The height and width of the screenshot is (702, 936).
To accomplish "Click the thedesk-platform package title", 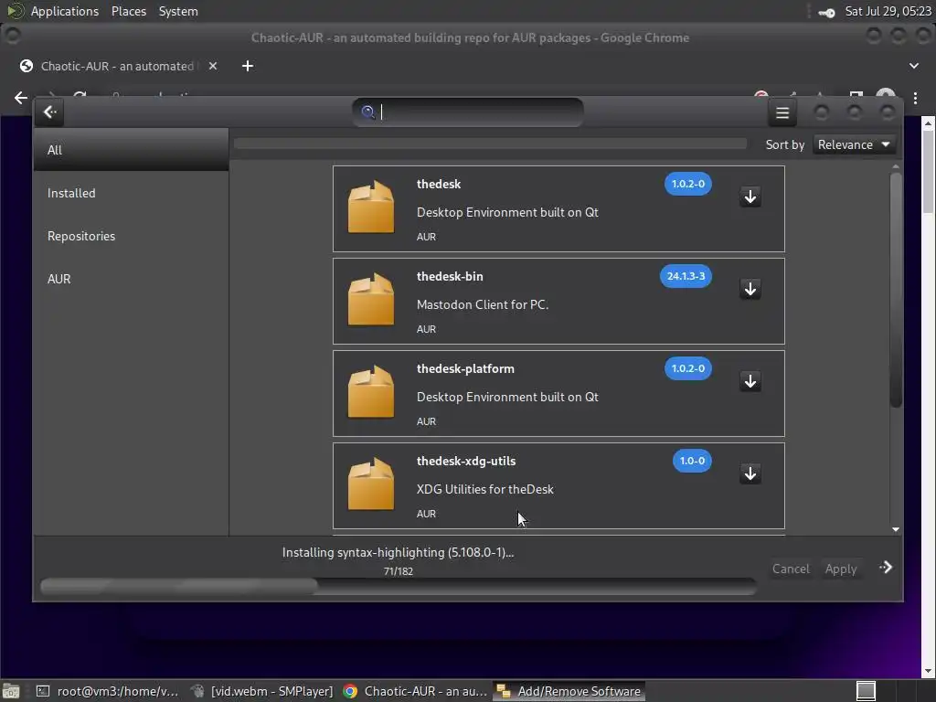I will tap(465, 368).
